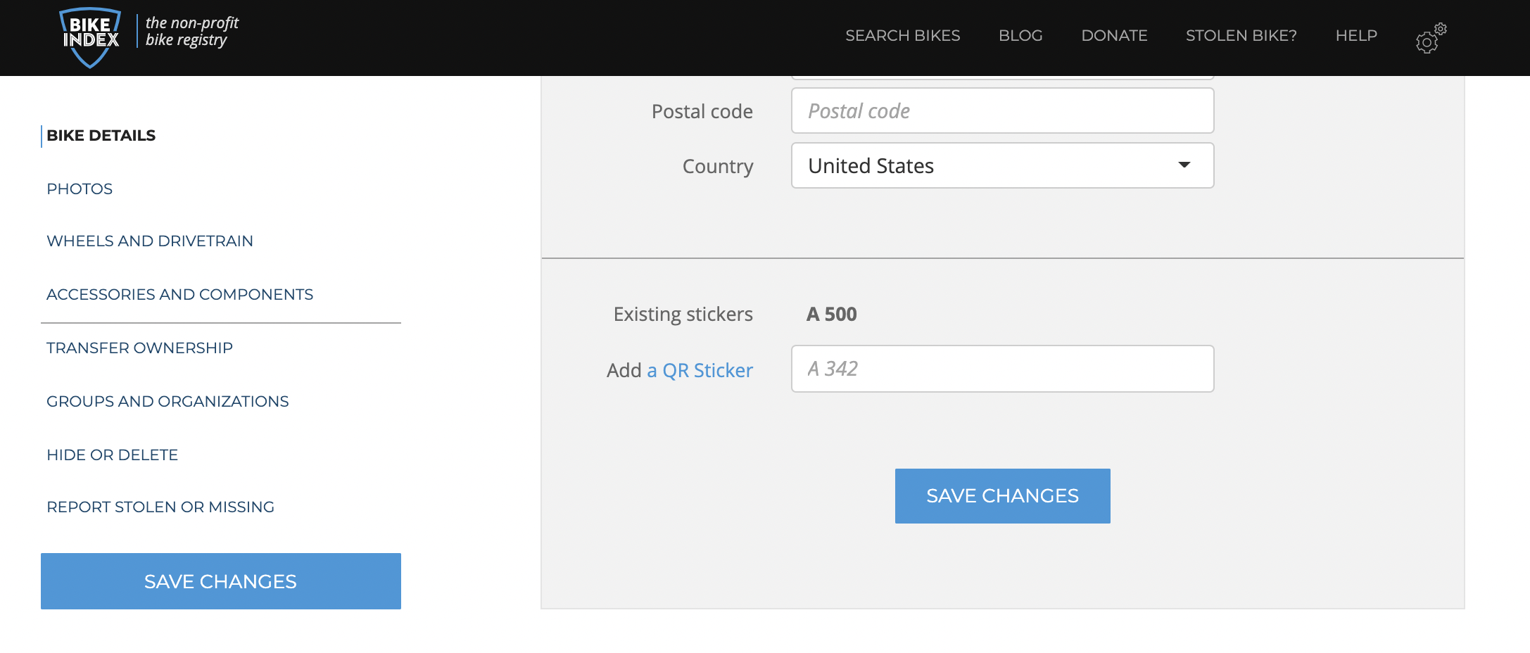Screen dimensions: 1530x653
Task: Open the Transfer Ownership section
Action: (x=139, y=348)
